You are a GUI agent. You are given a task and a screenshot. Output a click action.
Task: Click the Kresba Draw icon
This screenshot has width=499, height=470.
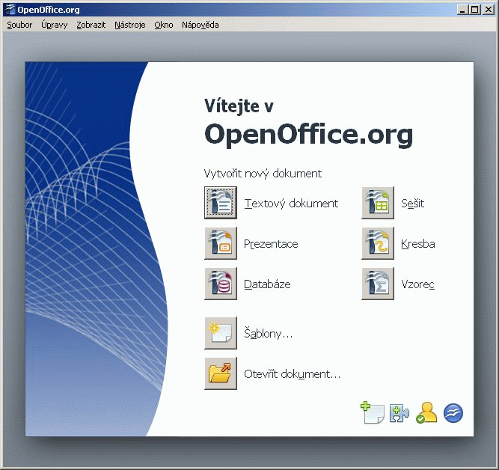pyautogui.click(x=378, y=243)
